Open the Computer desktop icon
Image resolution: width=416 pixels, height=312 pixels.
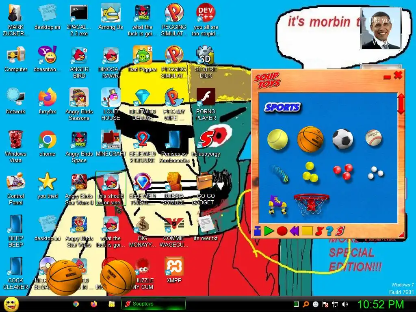point(16,59)
